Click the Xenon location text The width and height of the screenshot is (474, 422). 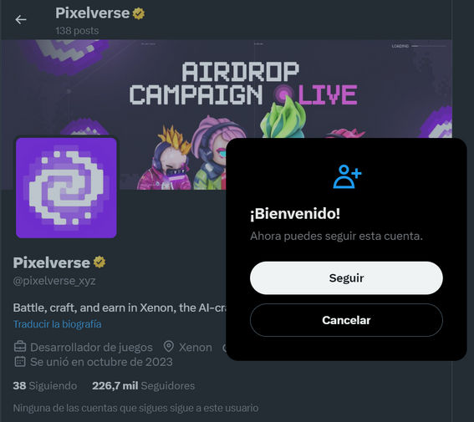(x=196, y=348)
